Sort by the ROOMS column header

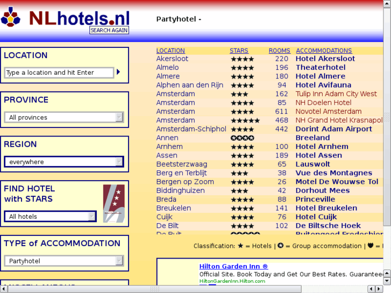coord(279,51)
